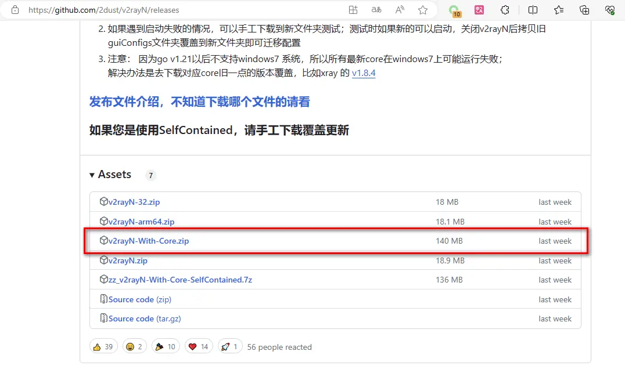The image size is (625, 380).
Task: Click package icon beside v2rayN.zip
Action: pyautogui.click(x=103, y=260)
